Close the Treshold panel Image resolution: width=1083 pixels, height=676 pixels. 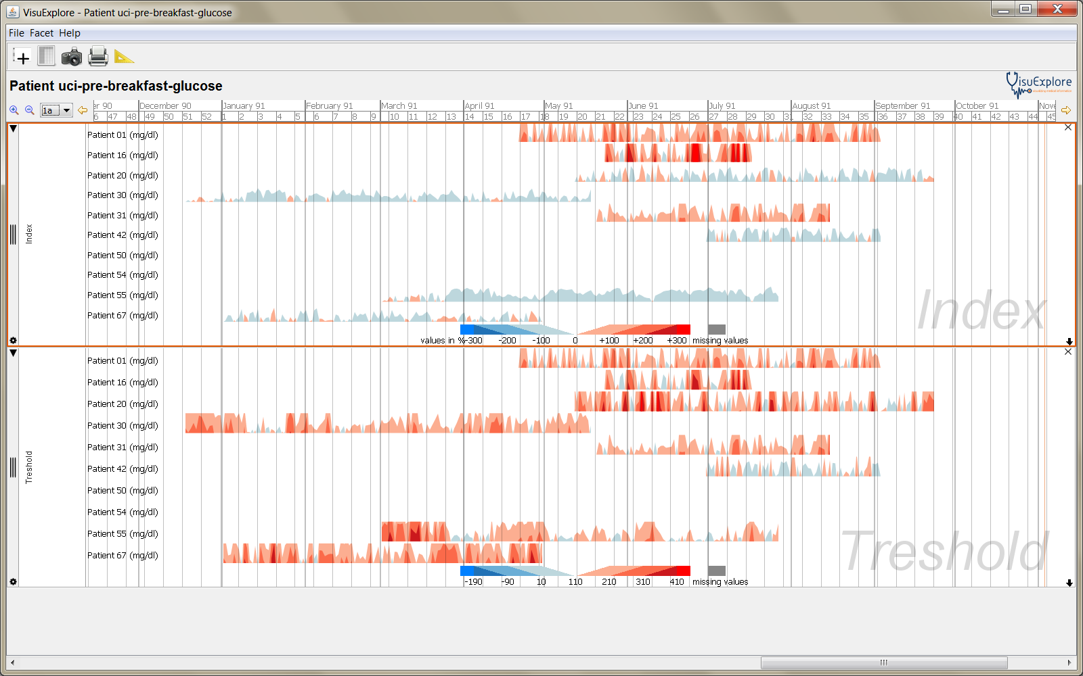1068,352
